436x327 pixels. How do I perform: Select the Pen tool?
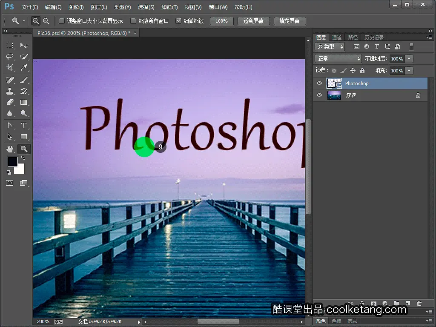[x=10, y=126]
